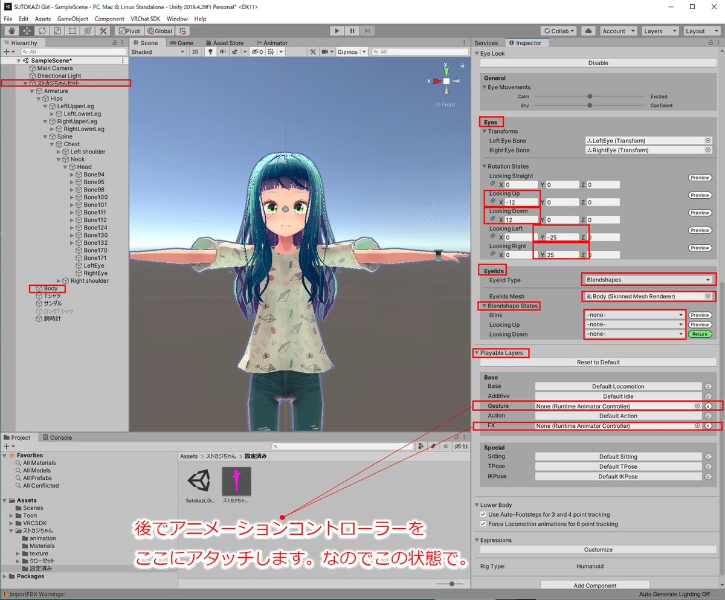725x600 pixels.
Task: Select the Rect tool in the toolbar
Action: [x=72, y=31]
